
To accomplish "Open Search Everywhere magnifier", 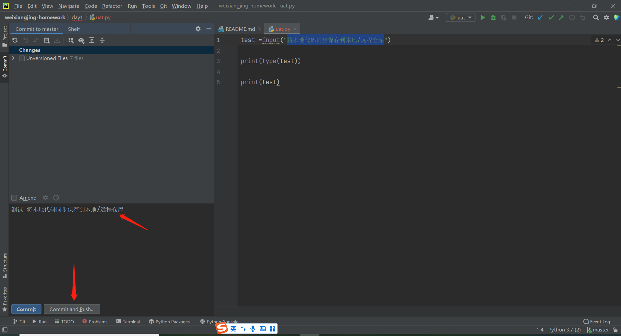I will point(596,17).
